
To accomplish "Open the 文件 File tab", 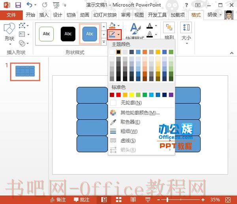I will click(x=11, y=15).
